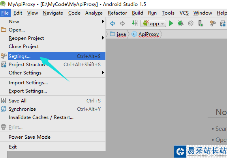The height and width of the screenshot is (158, 227).
Task: Click the Settings wrench icon in File menu
Action: pos(4,56)
